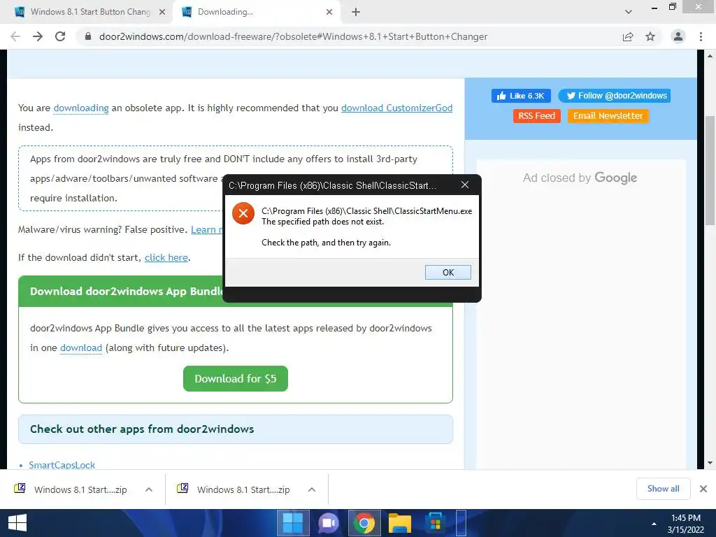Click the Windows 8.1 tab favicon
Viewport: 716px width, 537px height.
(20, 12)
